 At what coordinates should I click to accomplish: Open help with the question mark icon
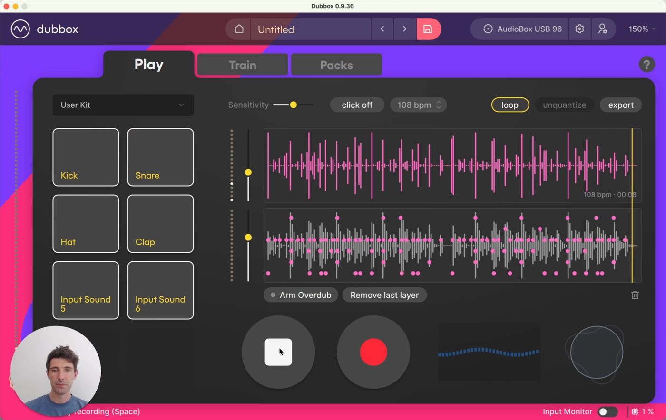tap(646, 64)
